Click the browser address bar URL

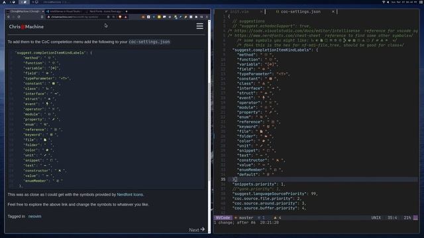(x=74, y=17)
